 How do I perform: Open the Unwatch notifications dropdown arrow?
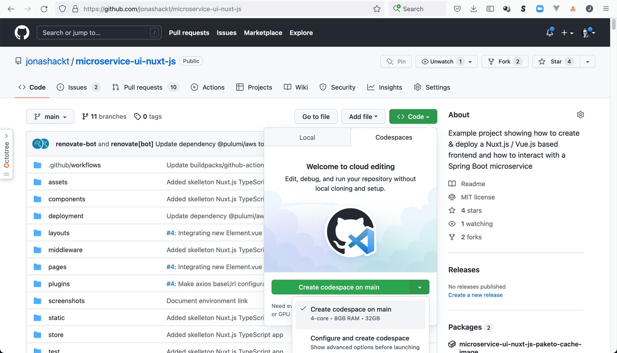(x=470, y=62)
